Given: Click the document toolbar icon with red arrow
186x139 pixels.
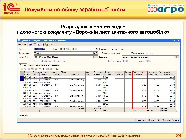Looking at the screenshot, I should click(47, 44).
